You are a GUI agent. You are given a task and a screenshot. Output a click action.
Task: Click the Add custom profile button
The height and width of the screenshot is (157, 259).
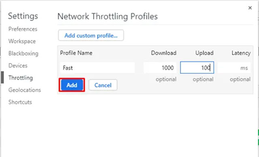pyautogui.click(x=91, y=35)
